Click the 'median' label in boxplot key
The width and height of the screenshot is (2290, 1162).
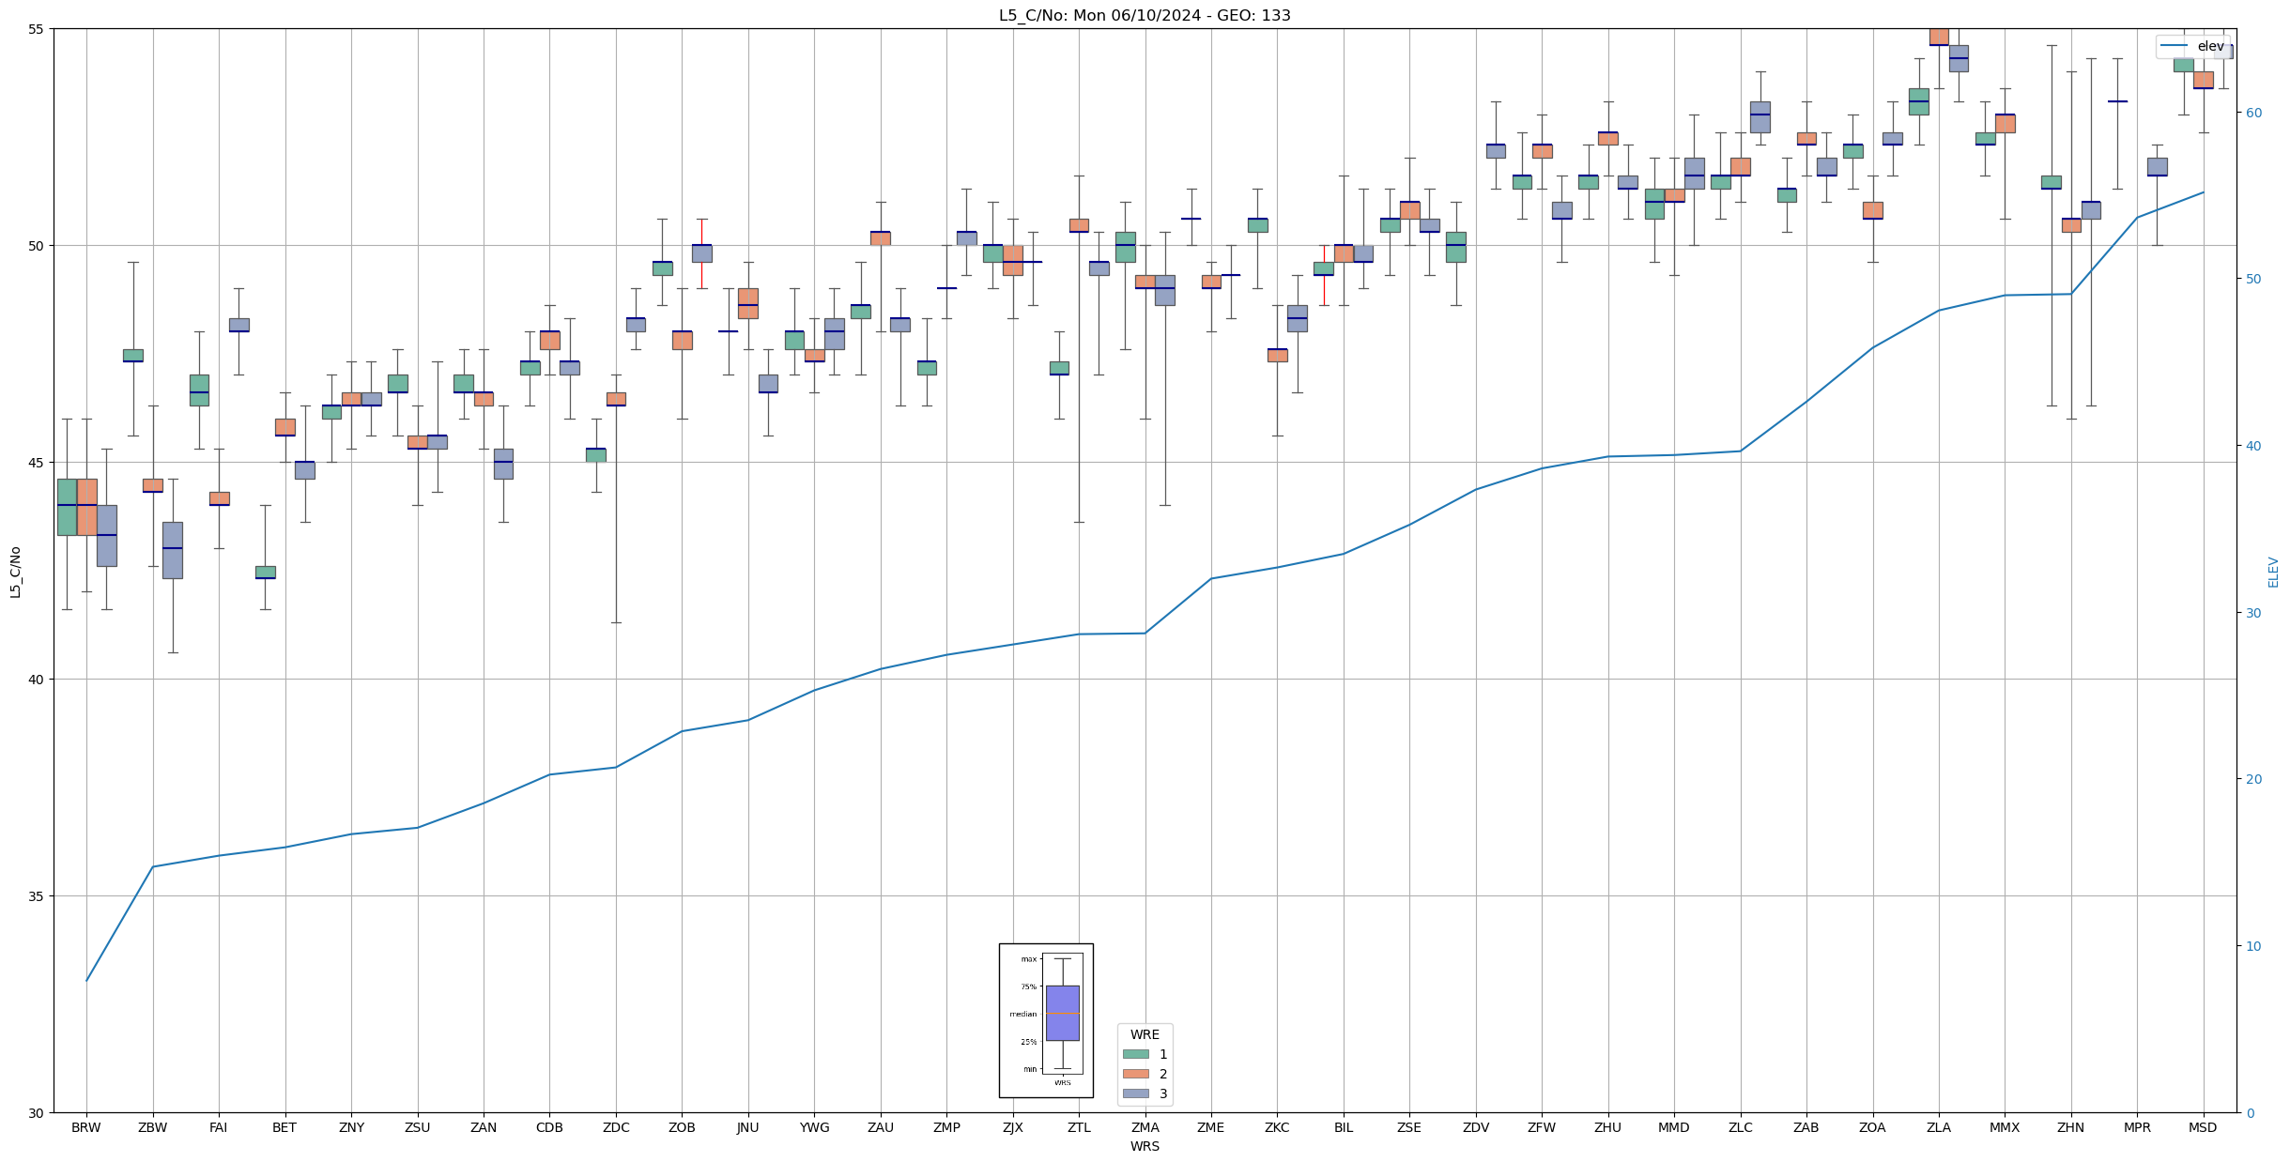pyautogui.click(x=1023, y=1014)
